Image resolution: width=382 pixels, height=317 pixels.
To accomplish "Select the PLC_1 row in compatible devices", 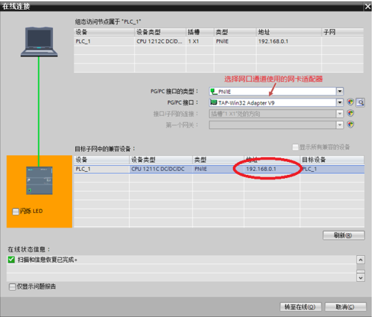I will (219, 169).
